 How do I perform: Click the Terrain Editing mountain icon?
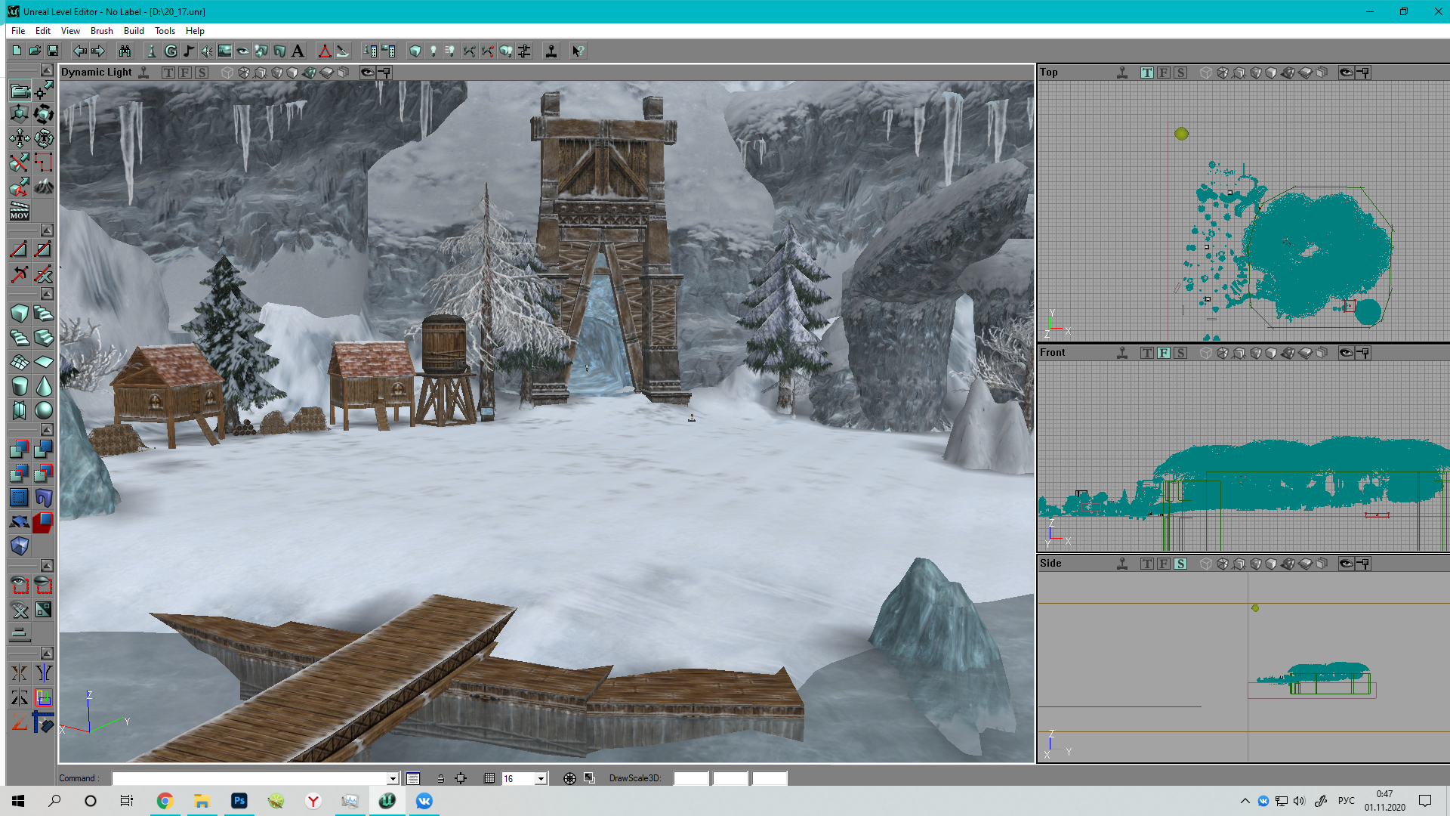click(44, 186)
